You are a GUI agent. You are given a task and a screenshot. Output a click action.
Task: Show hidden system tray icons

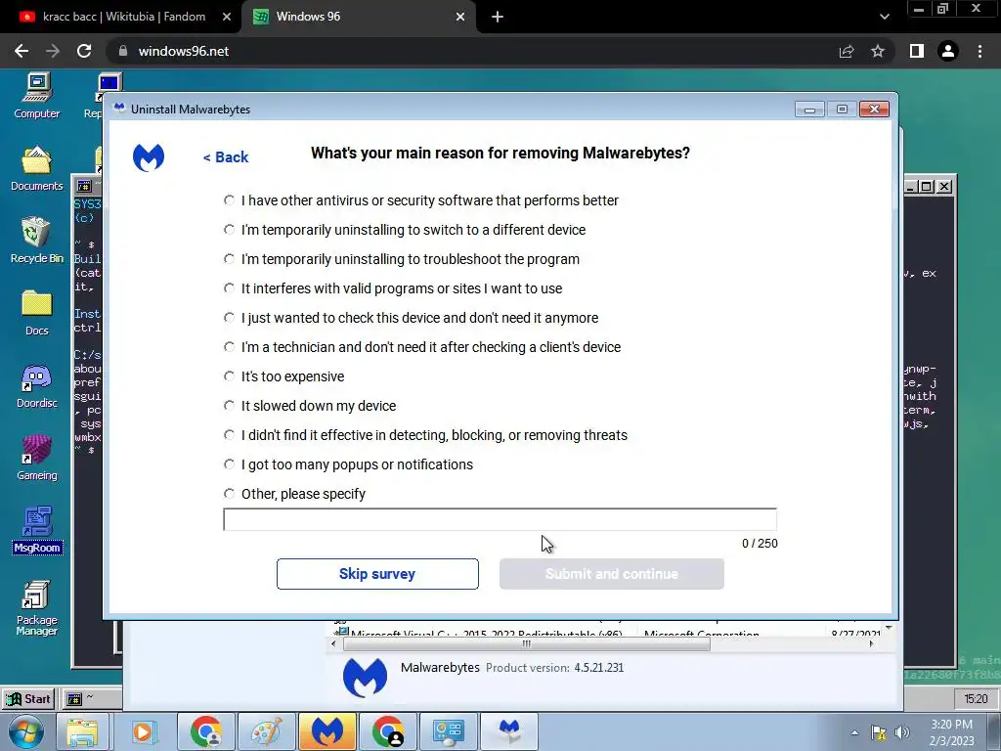(x=854, y=732)
